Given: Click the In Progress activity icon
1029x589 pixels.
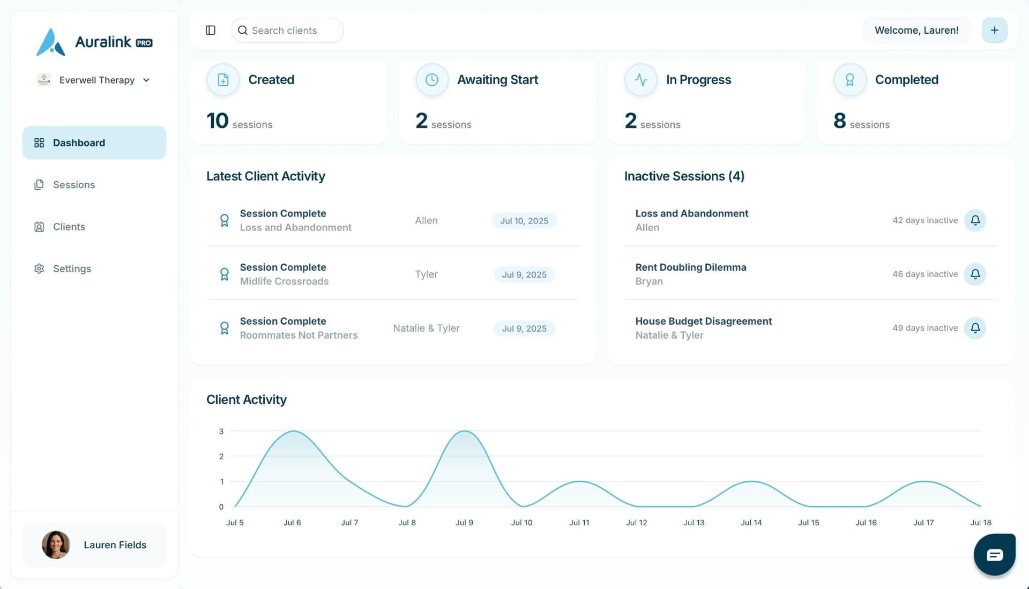Looking at the screenshot, I should pos(640,79).
